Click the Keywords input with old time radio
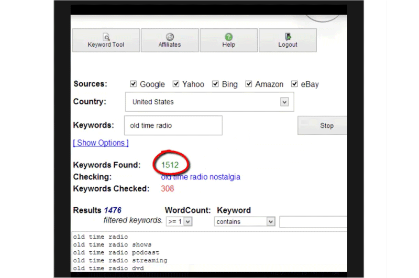419x278 pixels. coord(173,125)
